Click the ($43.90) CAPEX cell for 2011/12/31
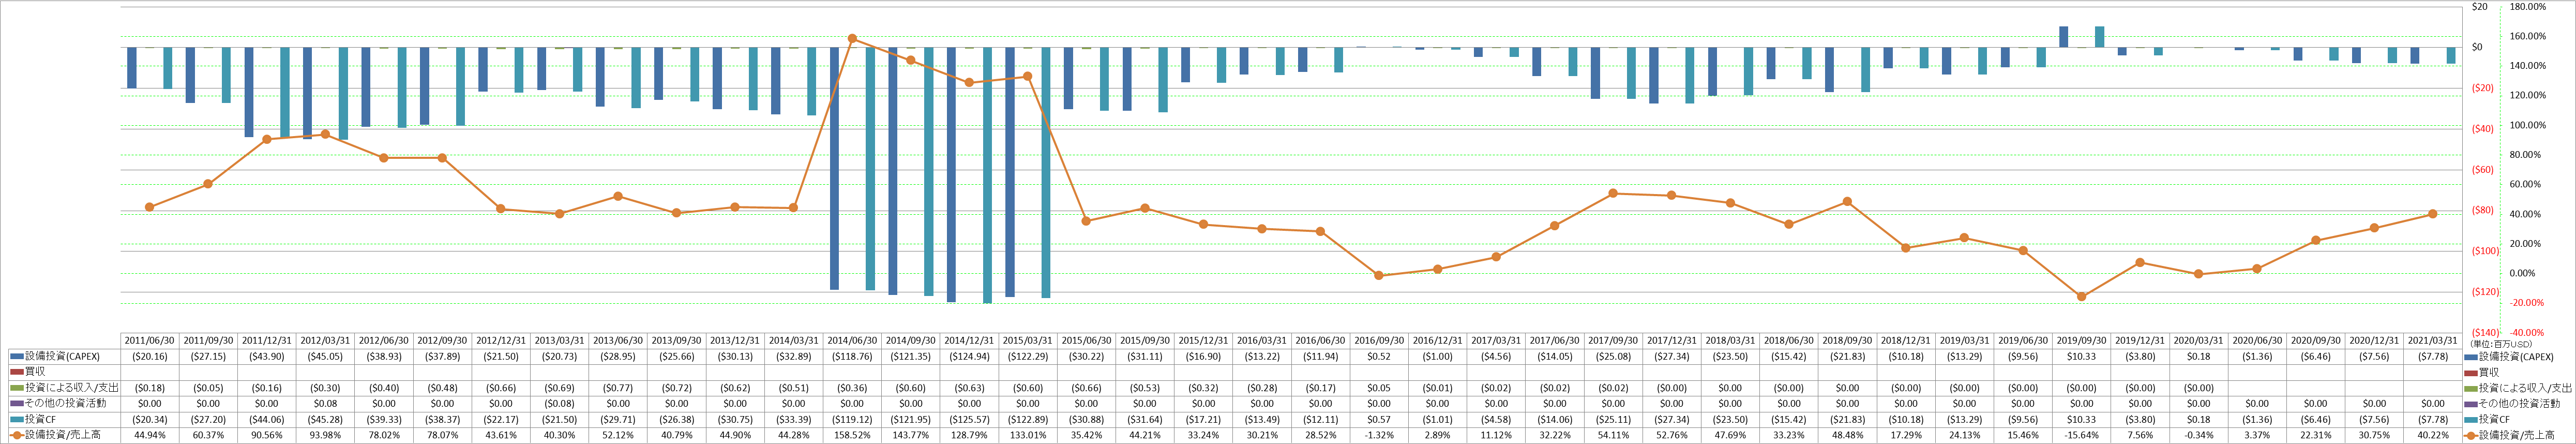This screenshot has width=2576, height=444. pyautogui.click(x=267, y=356)
